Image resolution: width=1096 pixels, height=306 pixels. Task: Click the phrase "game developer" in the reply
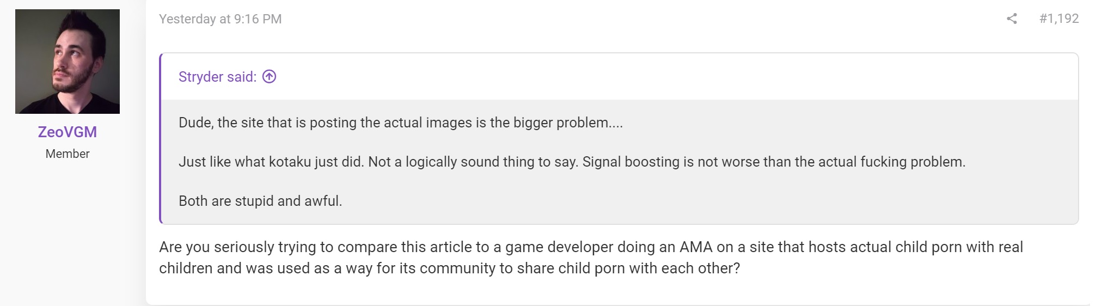click(559, 247)
